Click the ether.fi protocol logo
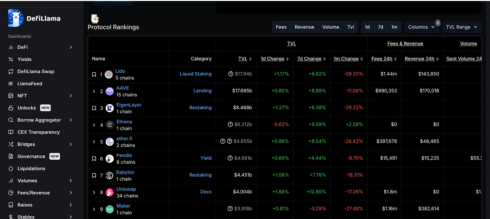The image size is (490, 219). pyautogui.click(x=110, y=142)
